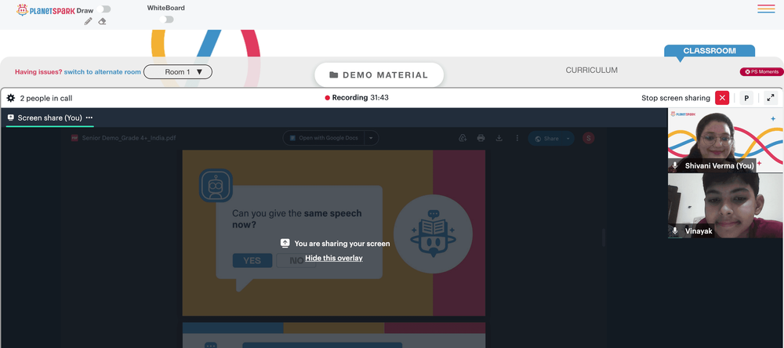
Task: Click the P button in call bar
Action: (746, 98)
